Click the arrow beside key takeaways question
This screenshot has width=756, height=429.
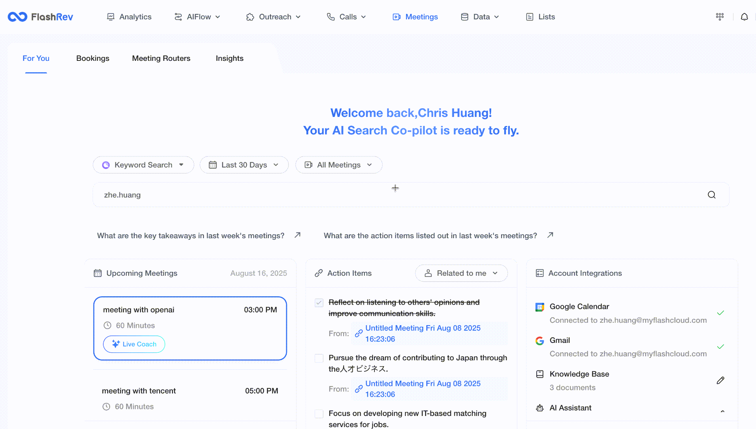[x=298, y=235]
